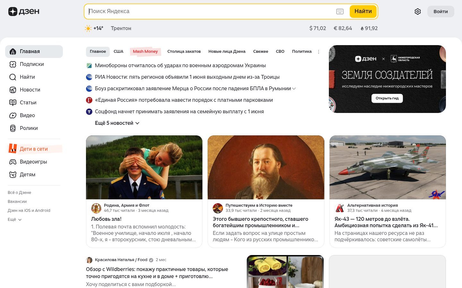Open Новости icon in sidebar
Image resolution: width=462 pixels, height=288 pixels.
point(13,90)
